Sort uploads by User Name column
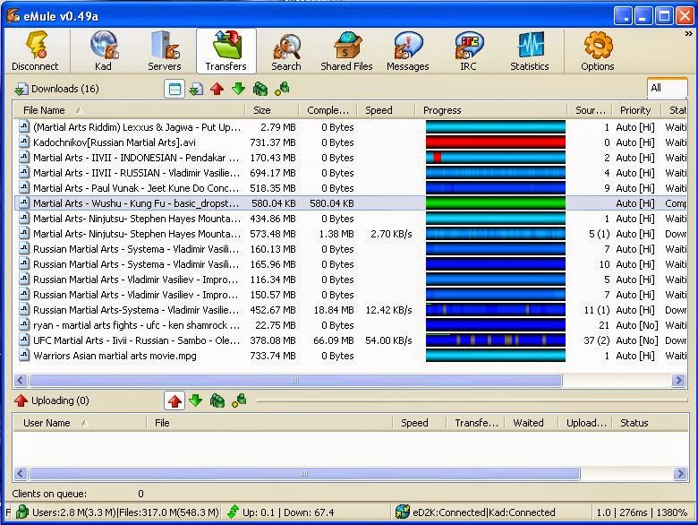698x525 pixels. pos(80,423)
